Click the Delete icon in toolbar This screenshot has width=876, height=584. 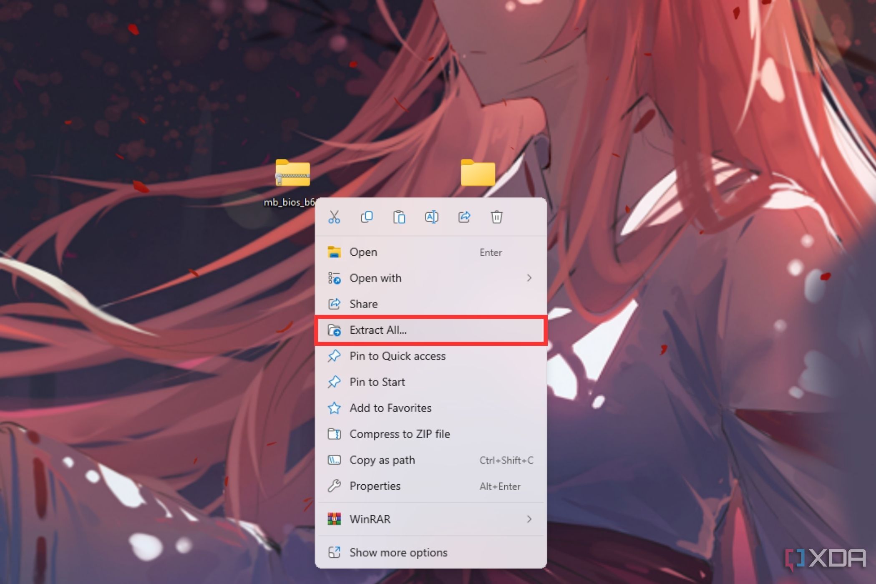497,217
